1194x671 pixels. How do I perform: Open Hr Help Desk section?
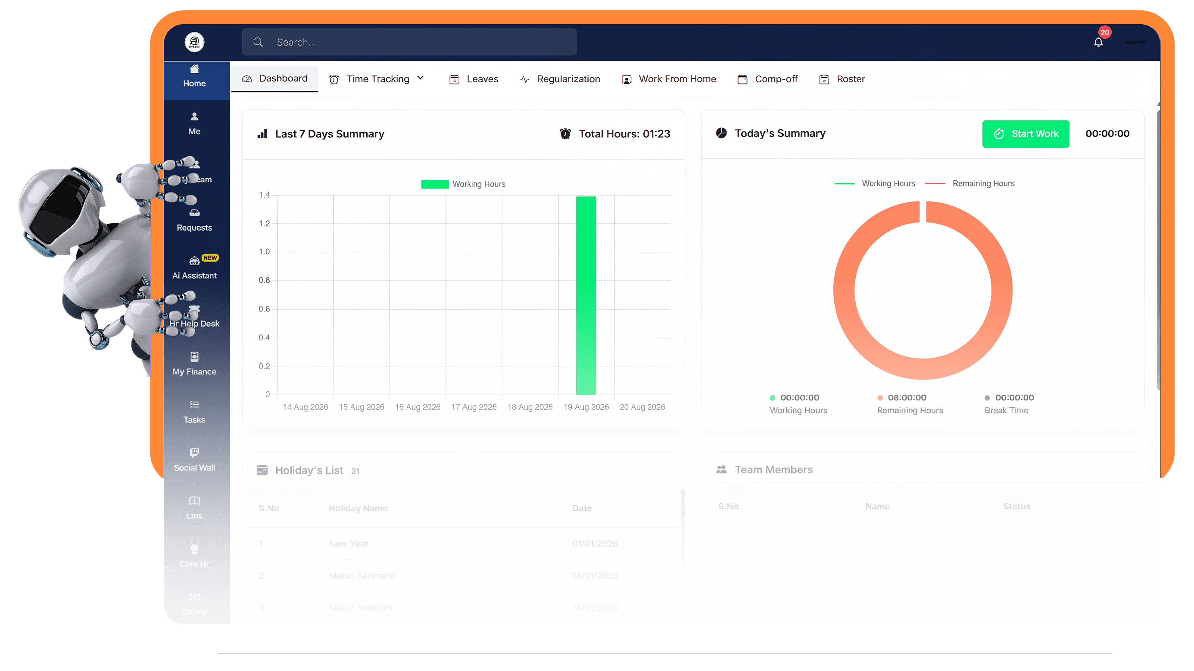coord(194,316)
